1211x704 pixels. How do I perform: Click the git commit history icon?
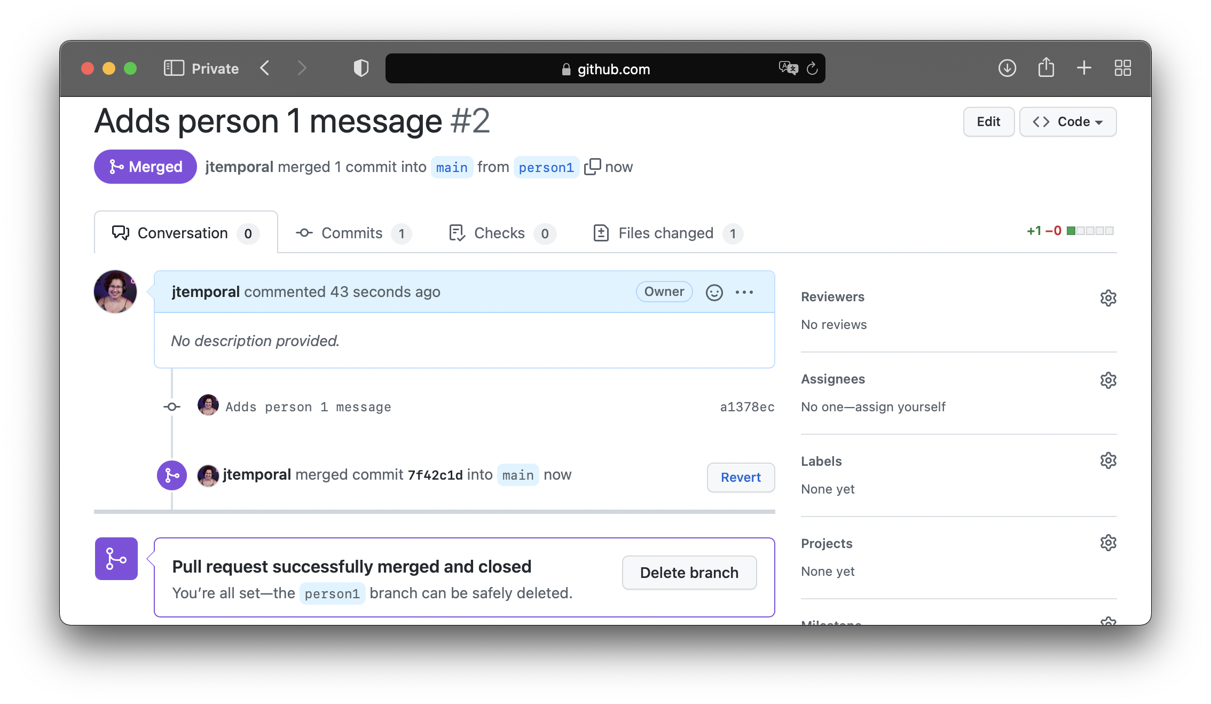pyautogui.click(x=305, y=233)
